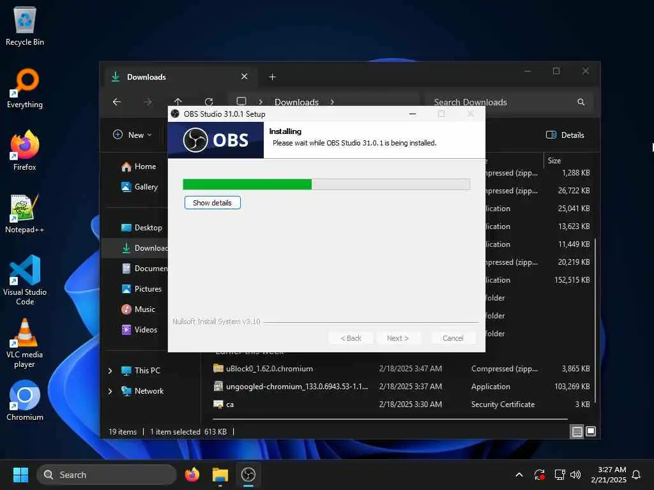The width and height of the screenshot is (654, 490).
Task: Open the New dropdown in Explorer
Action: pos(133,135)
